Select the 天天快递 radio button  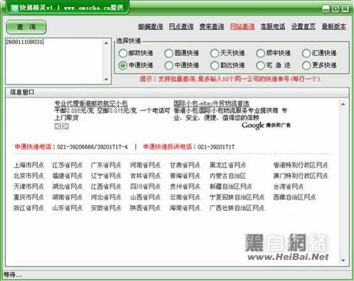click(x=214, y=53)
